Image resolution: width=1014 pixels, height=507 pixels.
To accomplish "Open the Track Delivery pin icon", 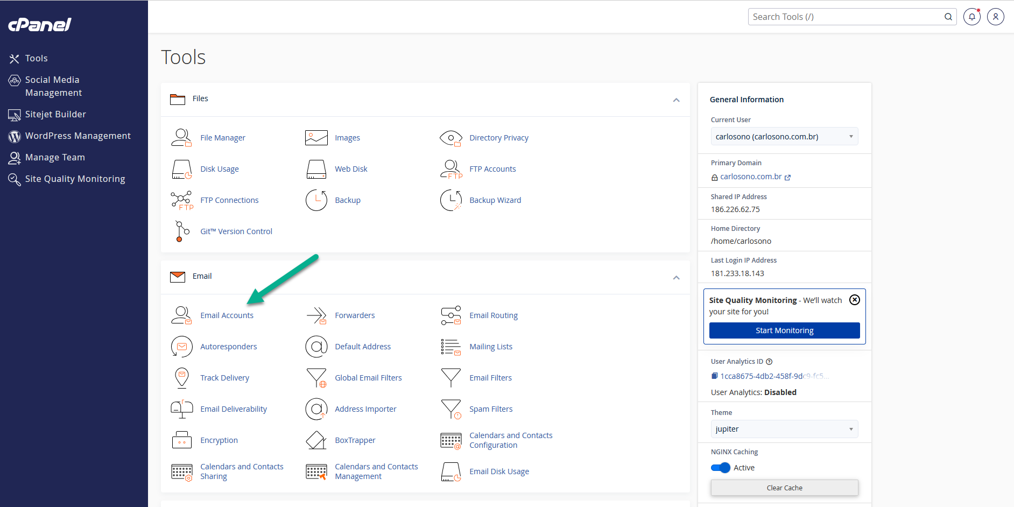I will coord(182,378).
